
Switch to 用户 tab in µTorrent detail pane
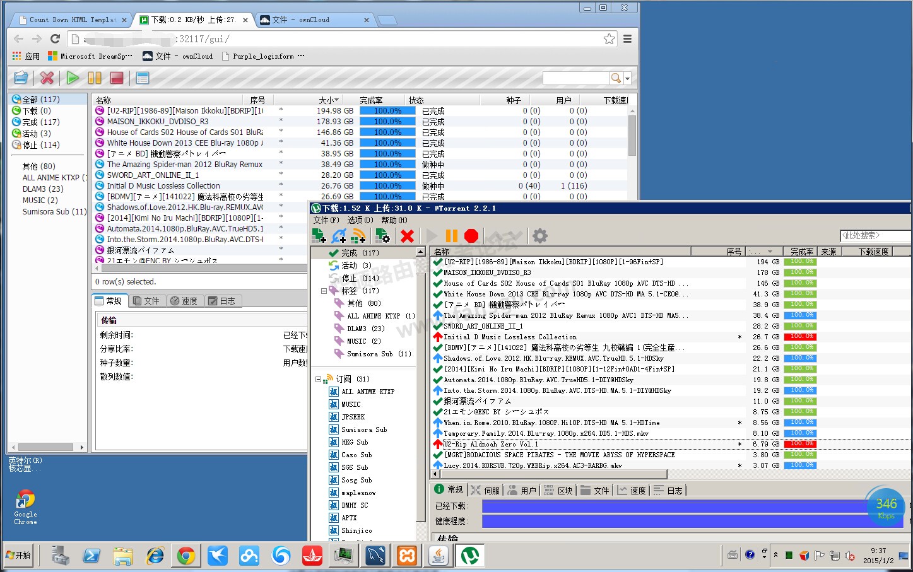click(x=521, y=490)
